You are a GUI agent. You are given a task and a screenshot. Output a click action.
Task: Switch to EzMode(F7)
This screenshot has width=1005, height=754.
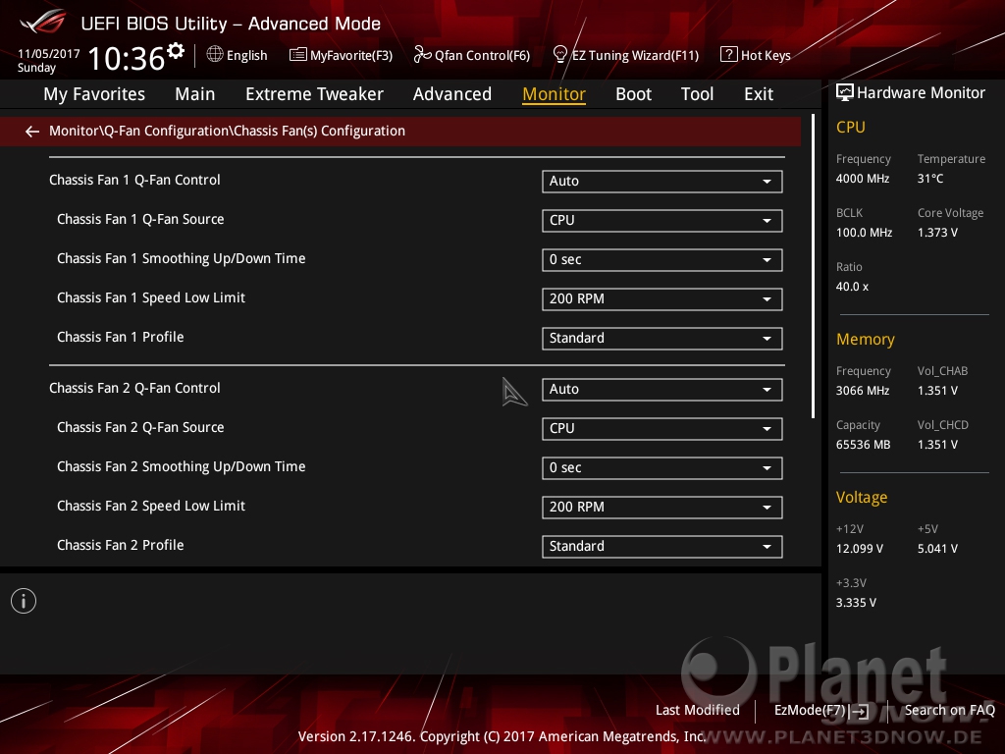click(810, 710)
